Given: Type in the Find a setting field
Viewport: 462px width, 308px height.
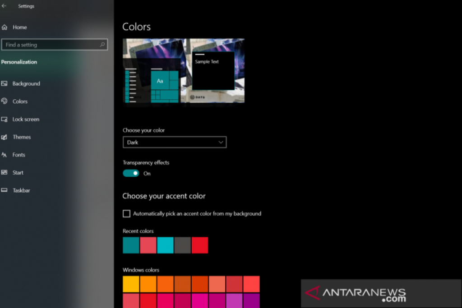Looking at the screenshot, I should (50, 45).
